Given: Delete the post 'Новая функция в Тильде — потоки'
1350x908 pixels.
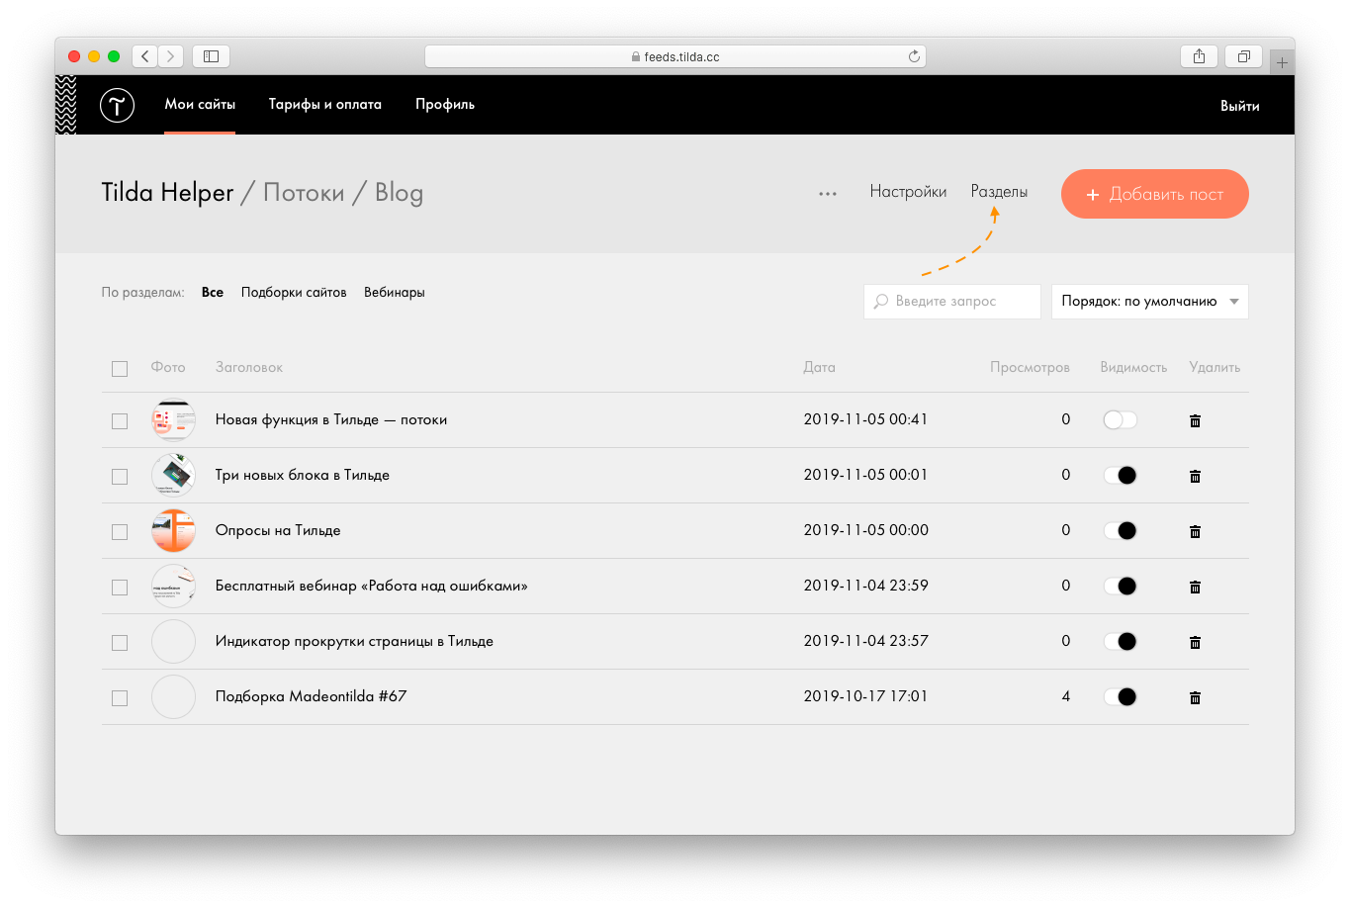Looking at the screenshot, I should click(x=1195, y=420).
